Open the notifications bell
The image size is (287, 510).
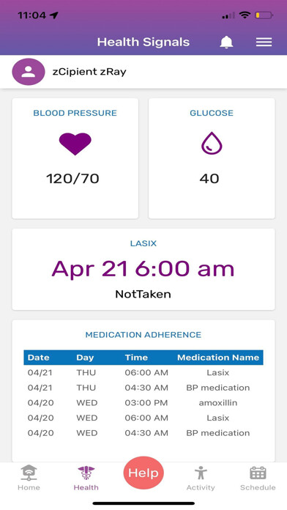[x=226, y=42]
